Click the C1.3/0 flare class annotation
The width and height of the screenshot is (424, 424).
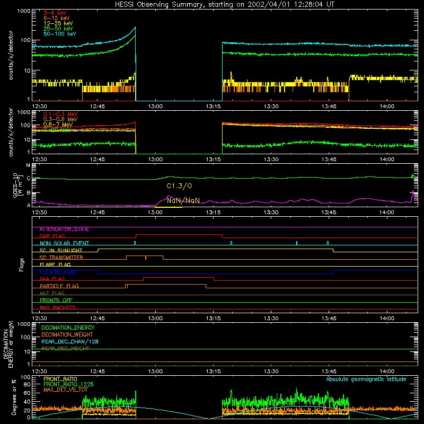[179, 186]
